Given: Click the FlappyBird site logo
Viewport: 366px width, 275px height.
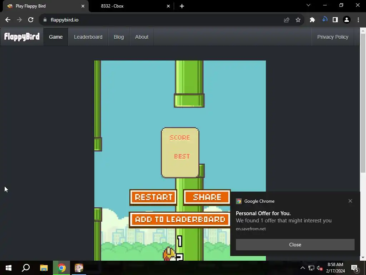Looking at the screenshot, I should click(22, 37).
